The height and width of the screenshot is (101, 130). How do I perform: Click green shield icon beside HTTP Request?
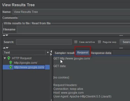click(9, 58)
